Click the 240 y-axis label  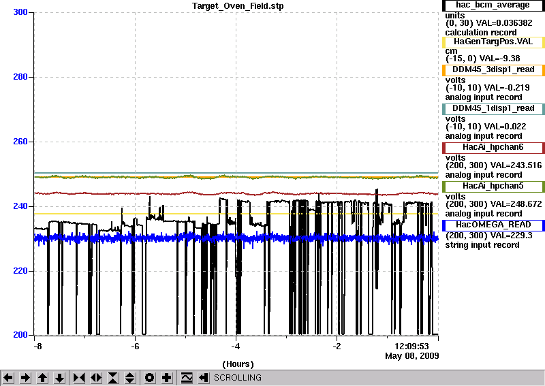click(x=20, y=206)
